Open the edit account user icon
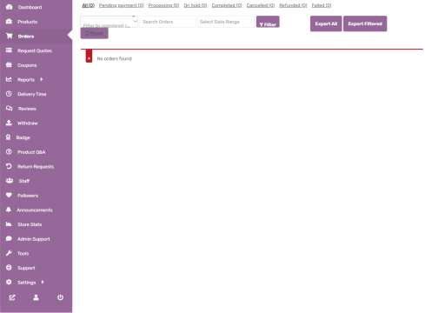Viewport: 425px width, 313px height. point(36,297)
